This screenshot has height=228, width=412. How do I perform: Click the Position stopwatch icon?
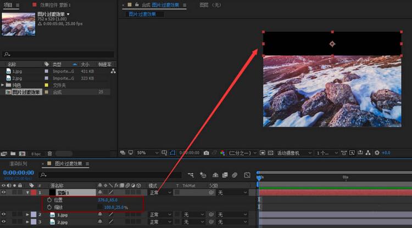[x=49, y=201]
